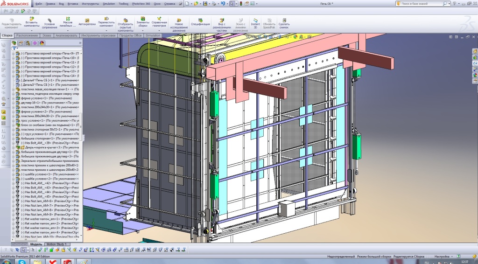This screenshot has width=478, height=264.
Task: Click New Motion Study (Новое исследование движения)
Action: 178,21
